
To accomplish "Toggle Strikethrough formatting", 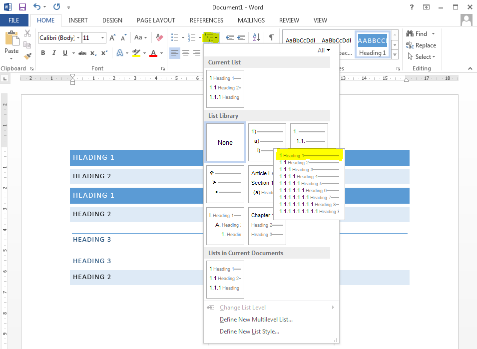I will (x=82, y=52).
